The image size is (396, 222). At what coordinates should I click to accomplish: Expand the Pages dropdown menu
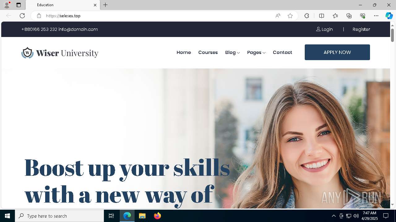[x=256, y=52]
